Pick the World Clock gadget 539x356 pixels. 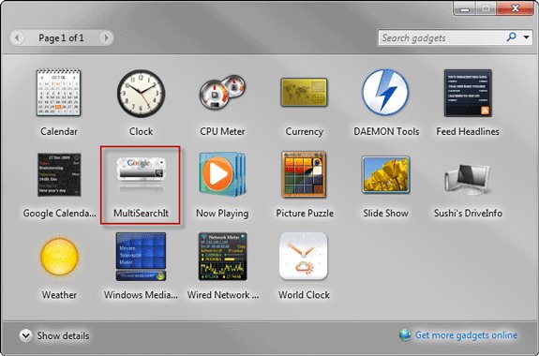(x=304, y=257)
